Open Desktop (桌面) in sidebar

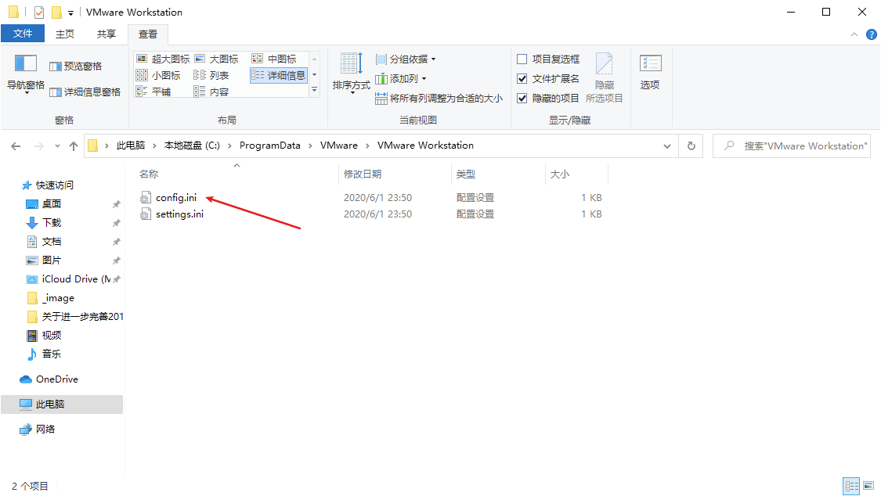(51, 204)
